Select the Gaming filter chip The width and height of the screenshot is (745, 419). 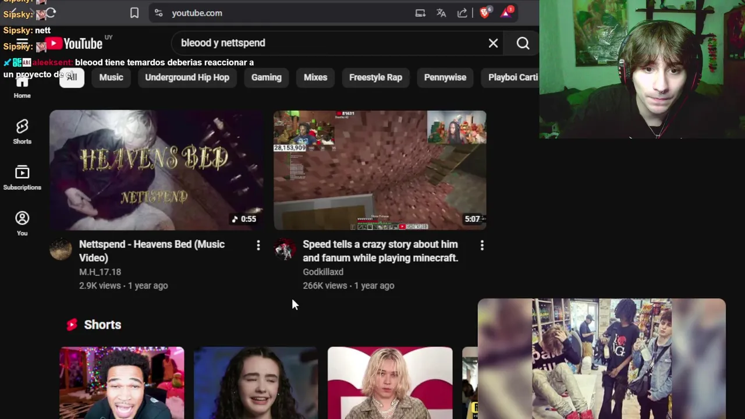click(266, 77)
